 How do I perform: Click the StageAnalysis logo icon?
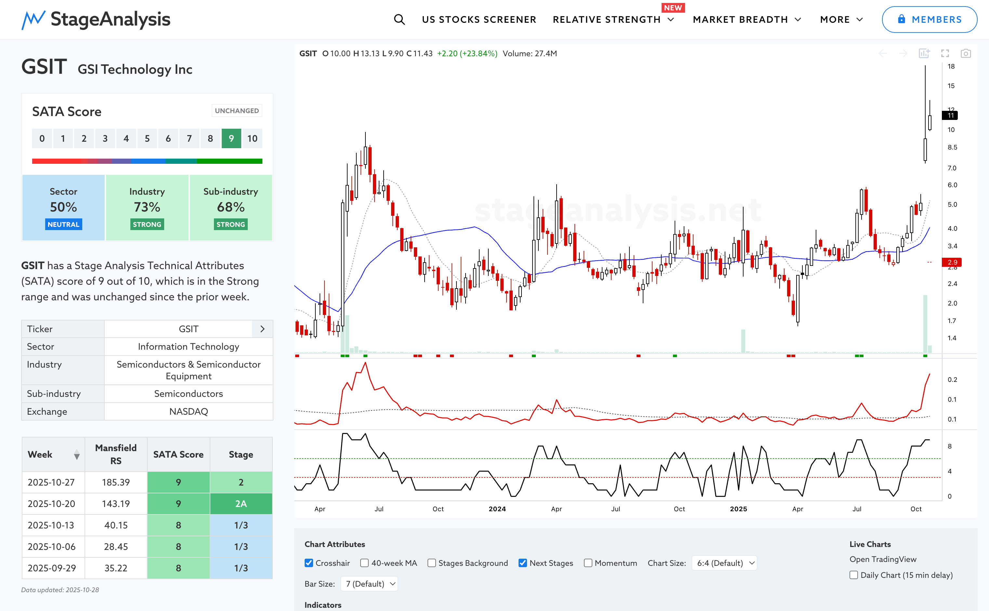click(x=33, y=19)
